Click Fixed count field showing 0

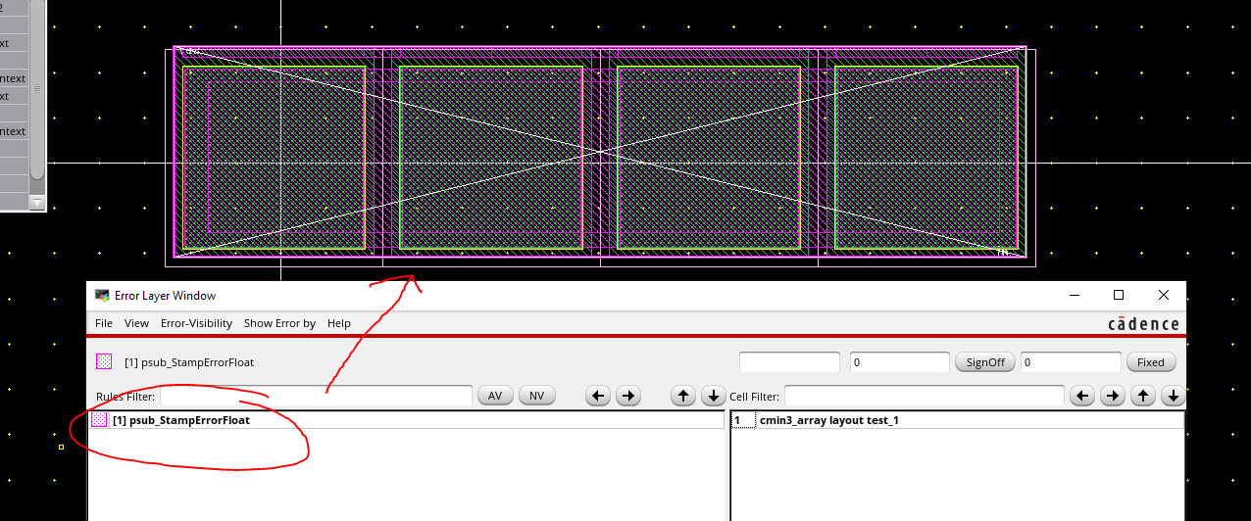point(1071,362)
